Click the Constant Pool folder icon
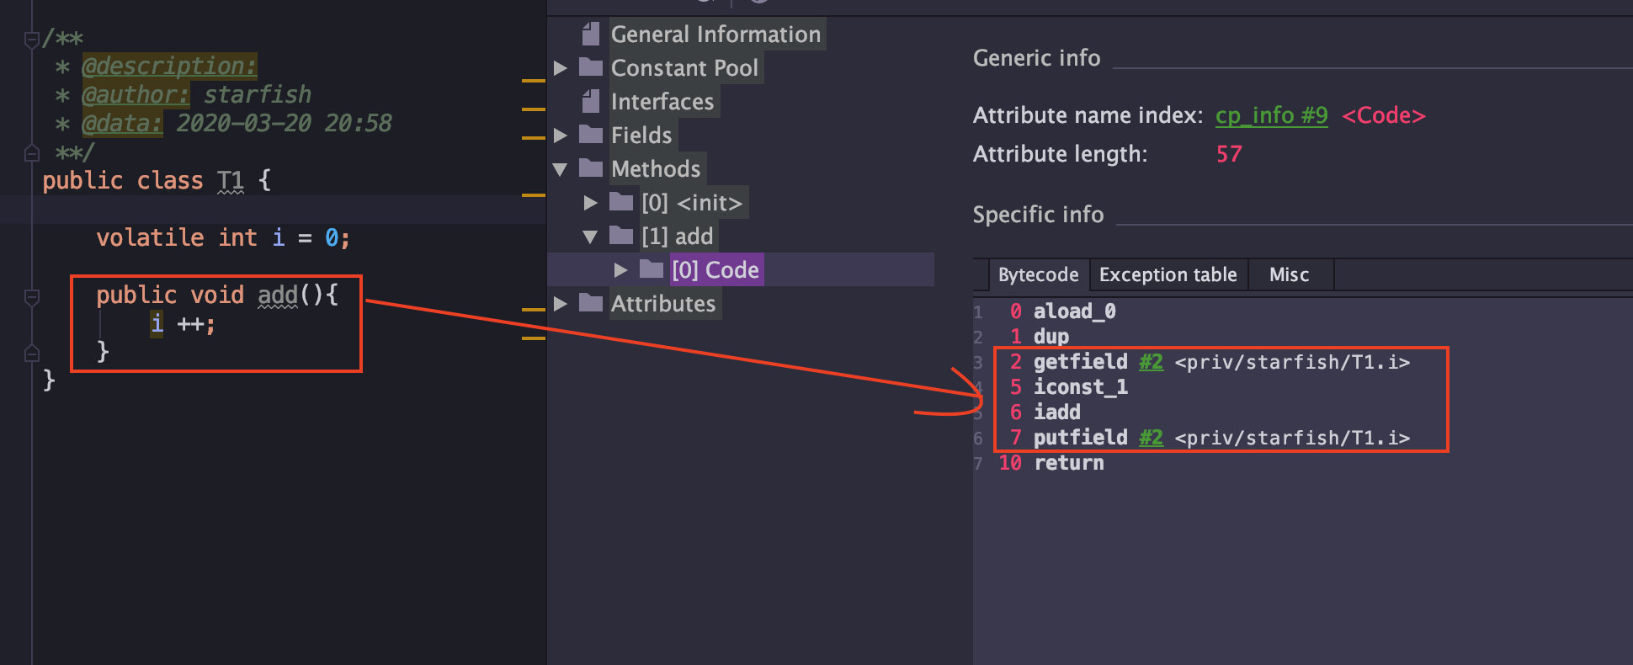The height and width of the screenshot is (665, 1633). (x=591, y=67)
